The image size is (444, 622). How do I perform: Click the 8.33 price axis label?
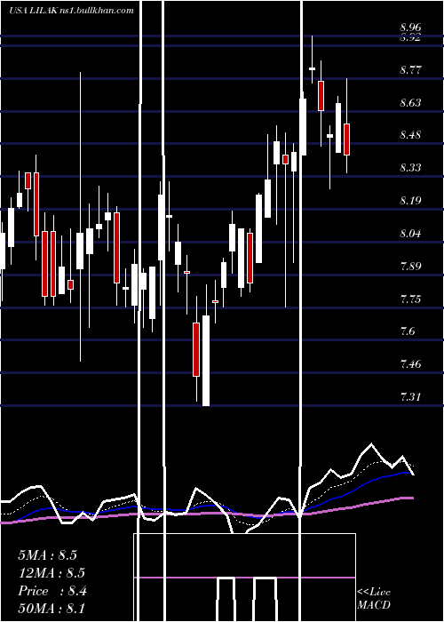410,168
